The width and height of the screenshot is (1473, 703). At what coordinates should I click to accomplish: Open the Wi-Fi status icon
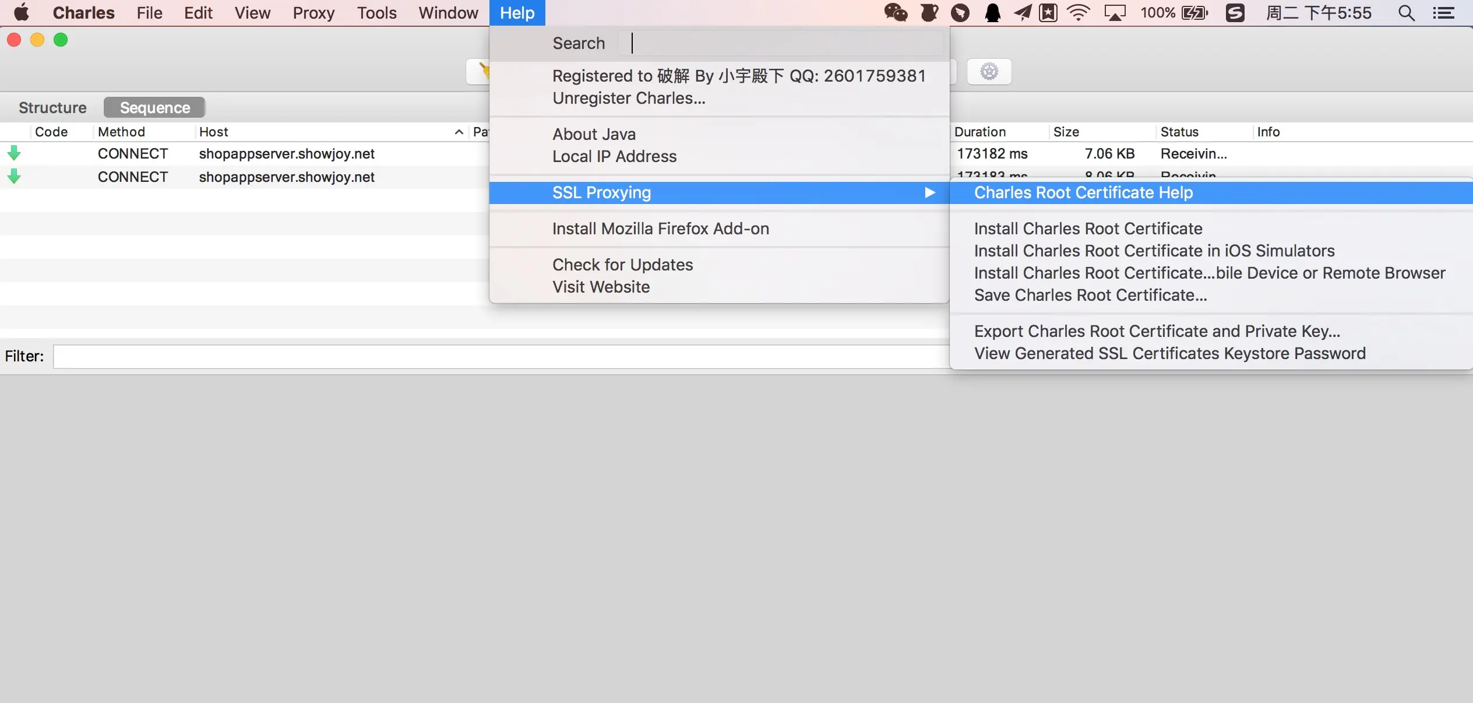click(x=1079, y=13)
